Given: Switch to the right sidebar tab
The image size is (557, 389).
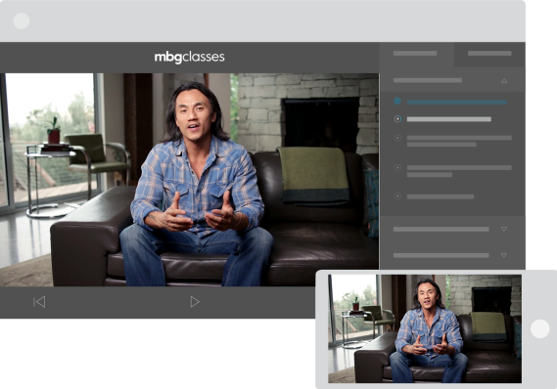Looking at the screenshot, I should 489,54.
